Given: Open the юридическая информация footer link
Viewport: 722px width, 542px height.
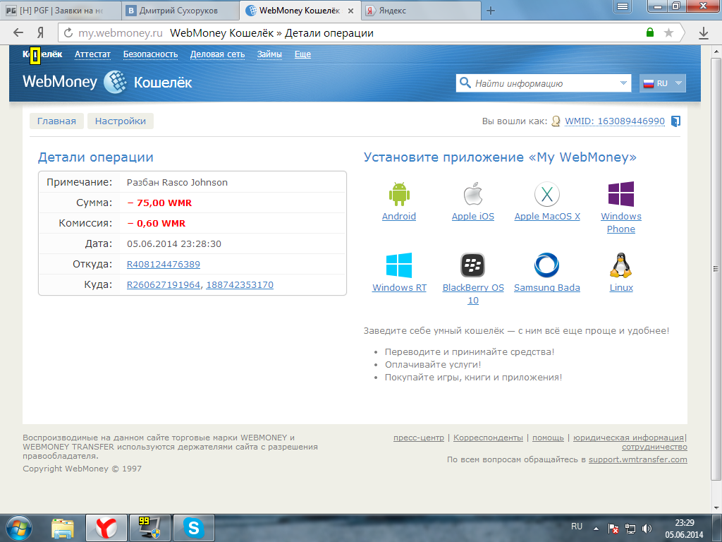Looking at the screenshot, I should (x=628, y=438).
